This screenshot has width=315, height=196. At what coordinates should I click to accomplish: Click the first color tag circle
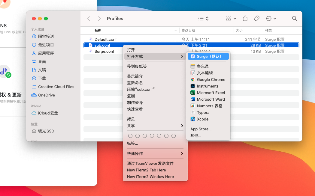coord(130,136)
